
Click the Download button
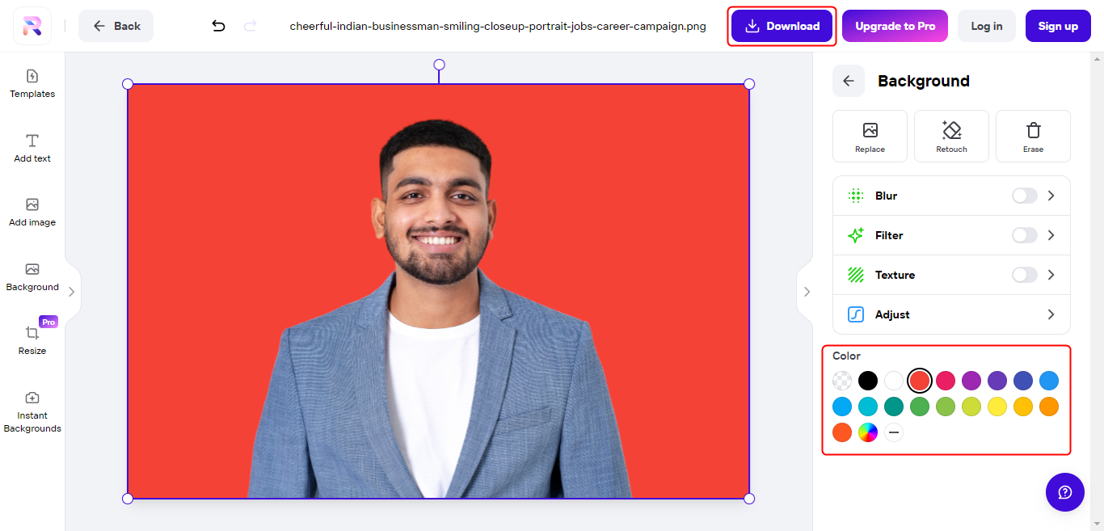coord(782,26)
